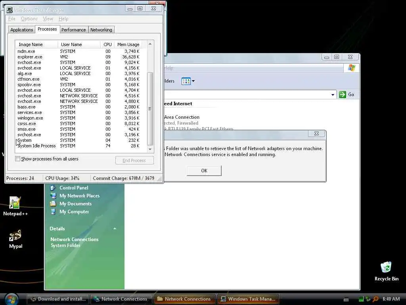Sort by Image Name column header
406x305 pixels.
36,44
